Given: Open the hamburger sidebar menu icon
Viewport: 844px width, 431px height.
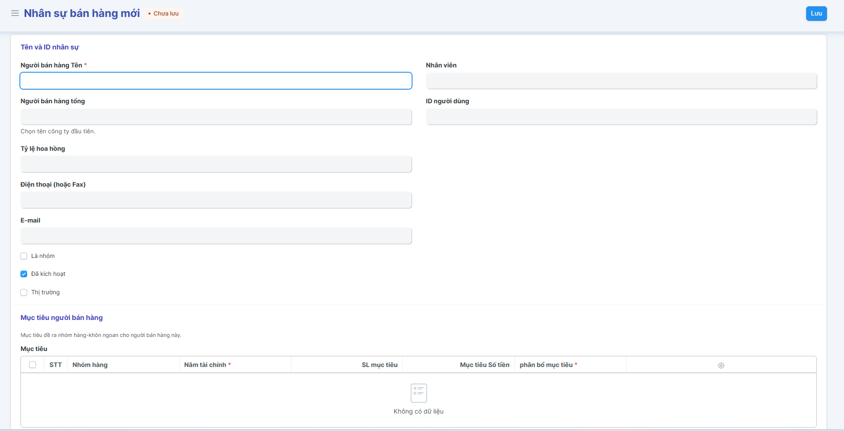Looking at the screenshot, I should [x=15, y=14].
